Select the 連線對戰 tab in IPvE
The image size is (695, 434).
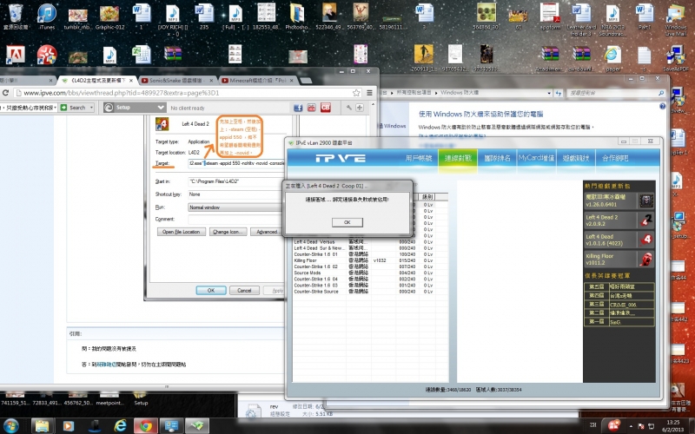coord(458,158)
